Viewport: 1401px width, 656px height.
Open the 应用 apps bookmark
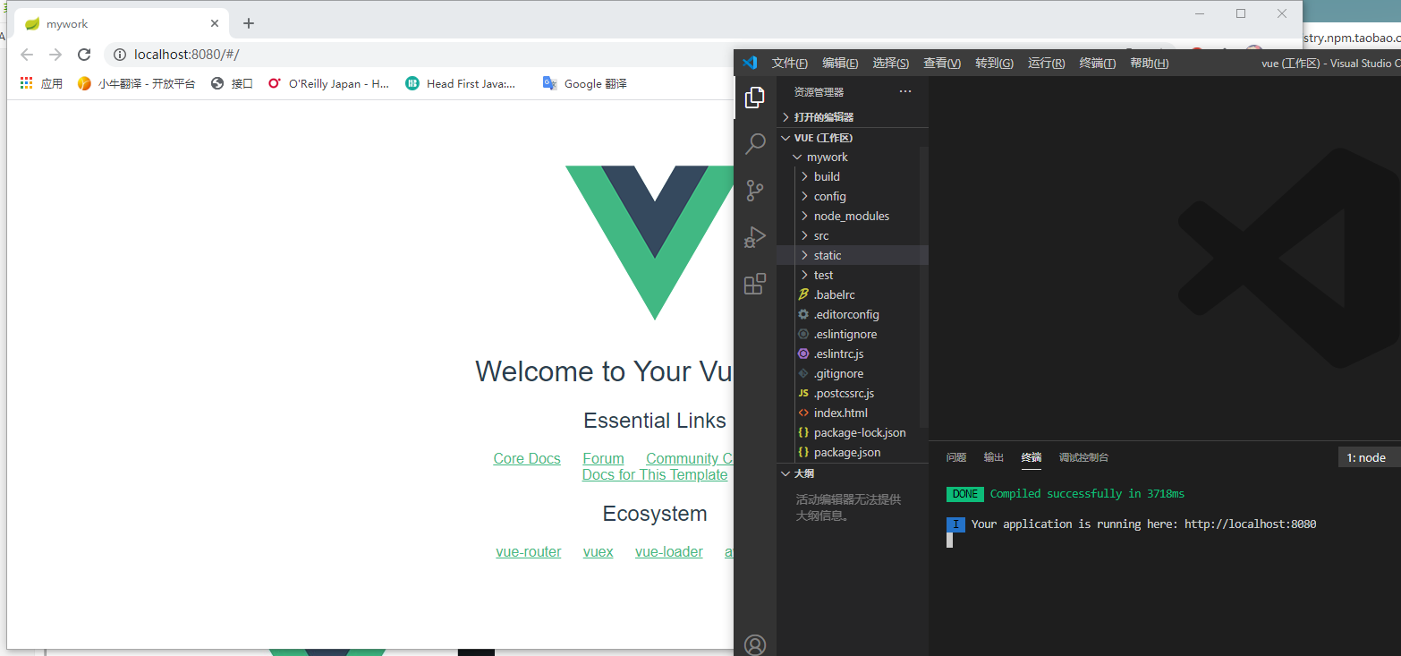[41, 83]
